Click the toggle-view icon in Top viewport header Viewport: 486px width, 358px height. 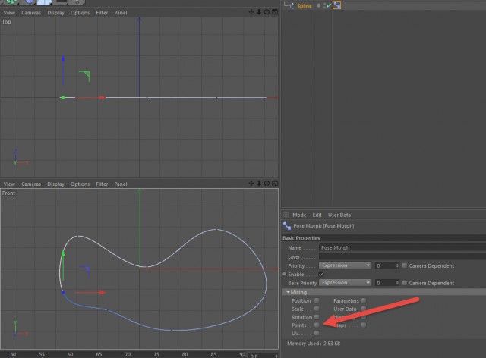(275, 12)
